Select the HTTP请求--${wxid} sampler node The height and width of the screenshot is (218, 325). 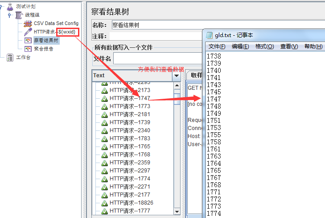(55, 32)
